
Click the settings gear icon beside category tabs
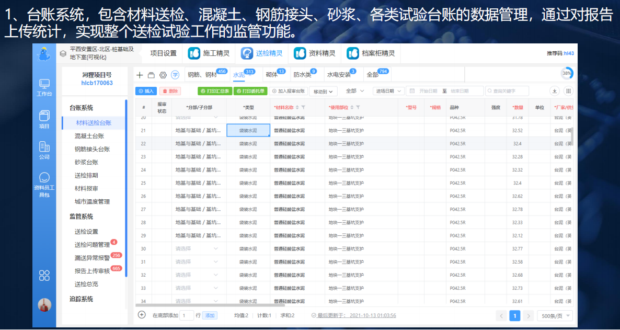163,75
